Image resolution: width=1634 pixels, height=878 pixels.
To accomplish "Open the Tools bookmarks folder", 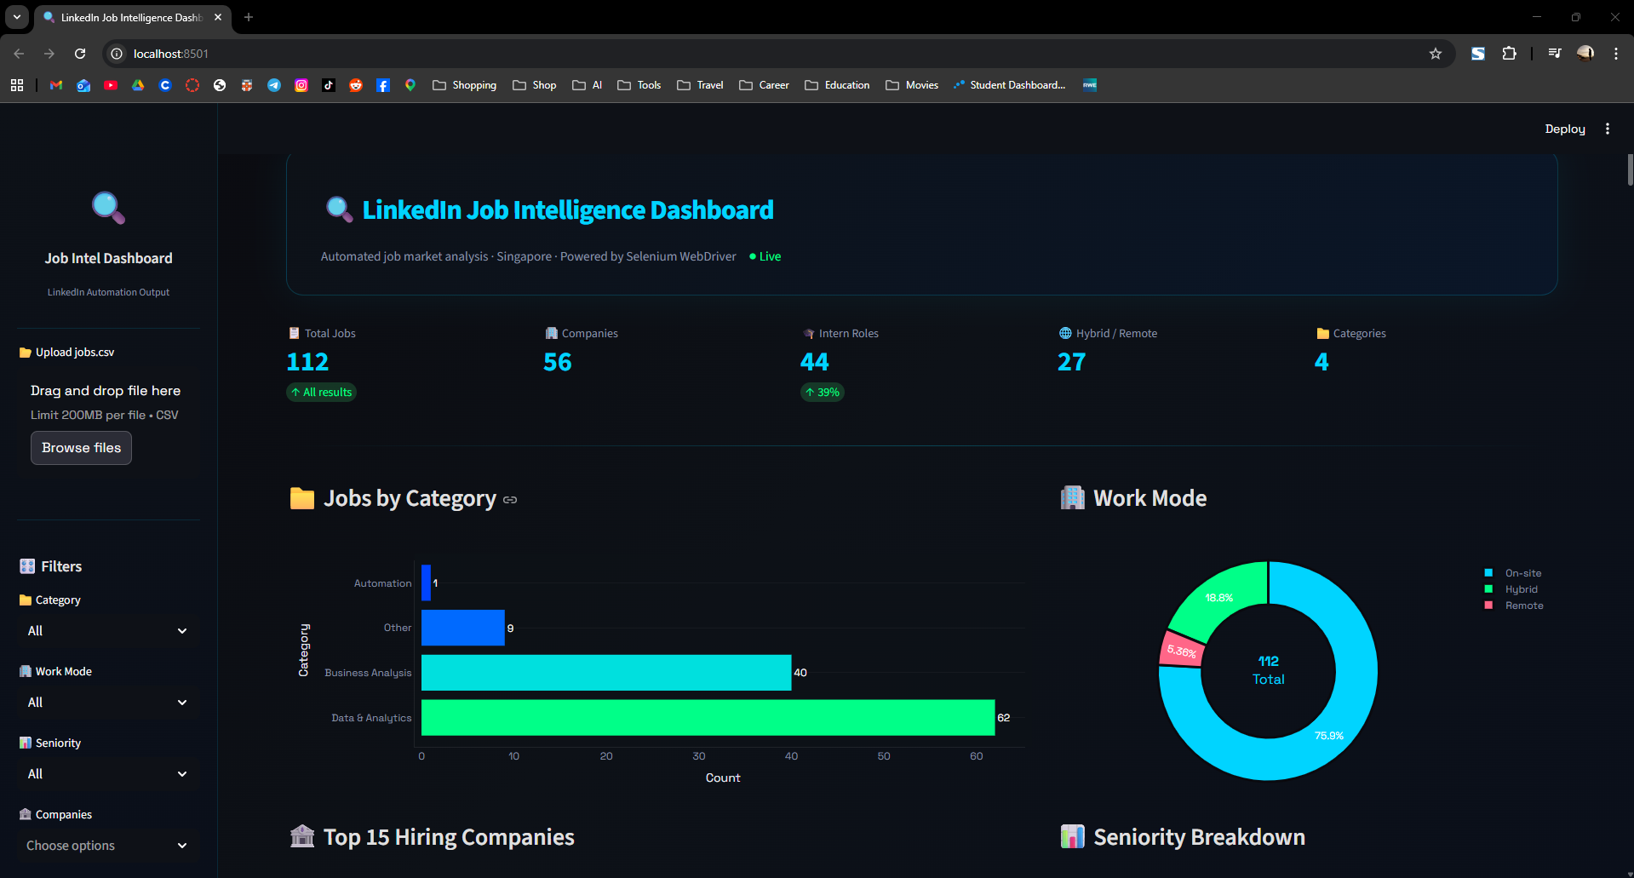I will click(x=639, y=85).
